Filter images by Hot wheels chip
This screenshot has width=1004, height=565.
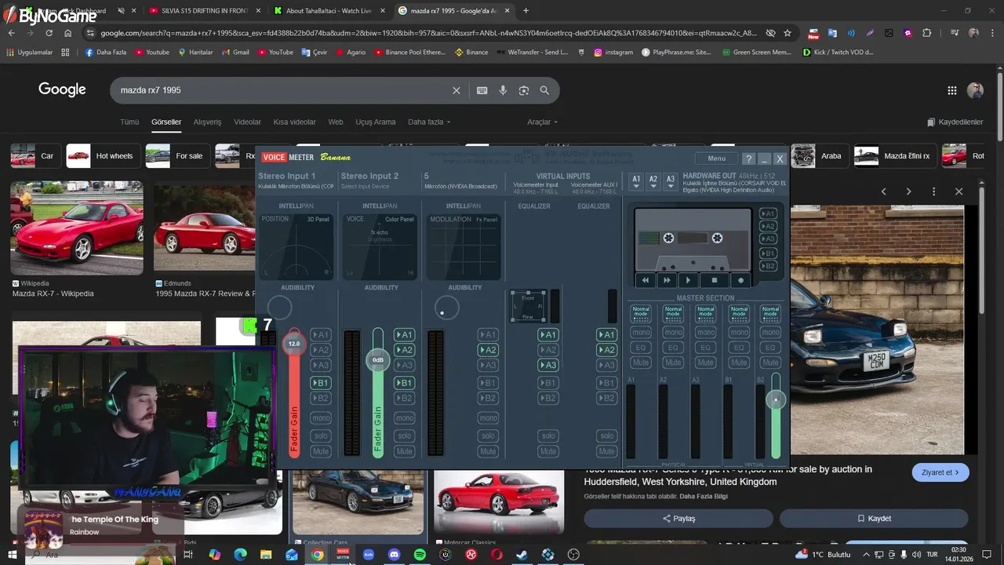pyautogui.click(x=104, y=156)
